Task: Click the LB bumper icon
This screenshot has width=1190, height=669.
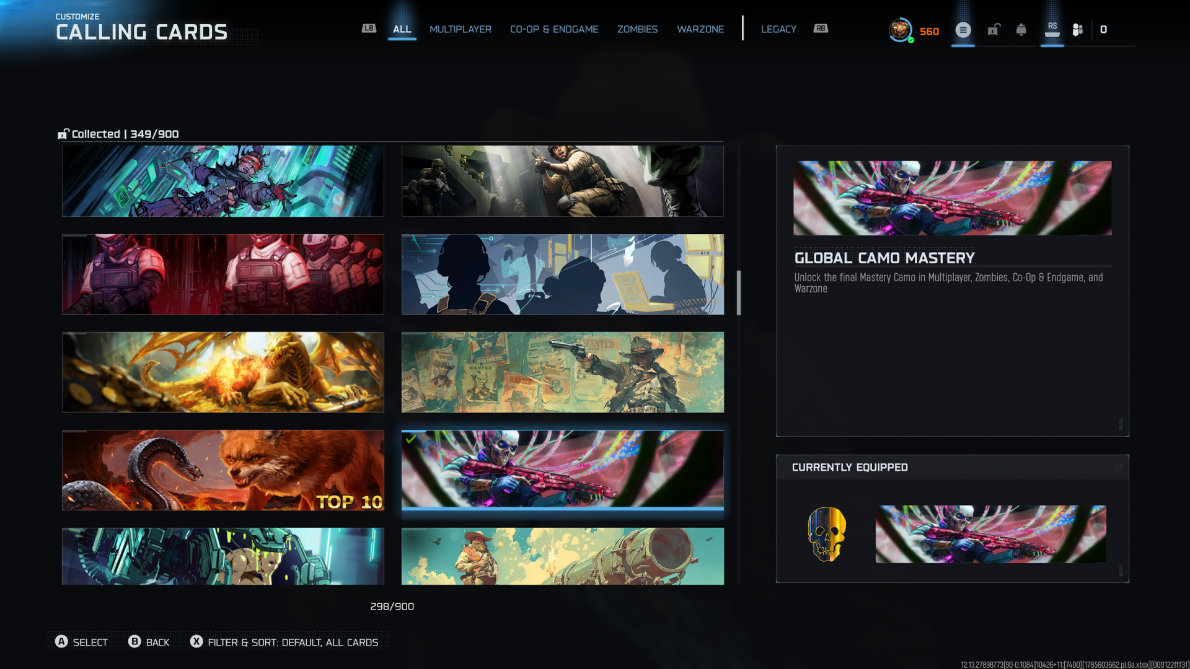Action: pyautogui.click(x=369, y=28)
